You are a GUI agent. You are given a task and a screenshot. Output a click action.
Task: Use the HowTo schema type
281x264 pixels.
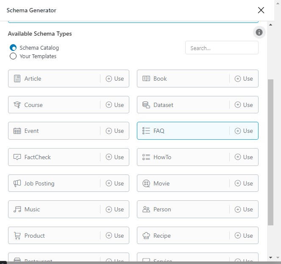[x=244, y=157]
